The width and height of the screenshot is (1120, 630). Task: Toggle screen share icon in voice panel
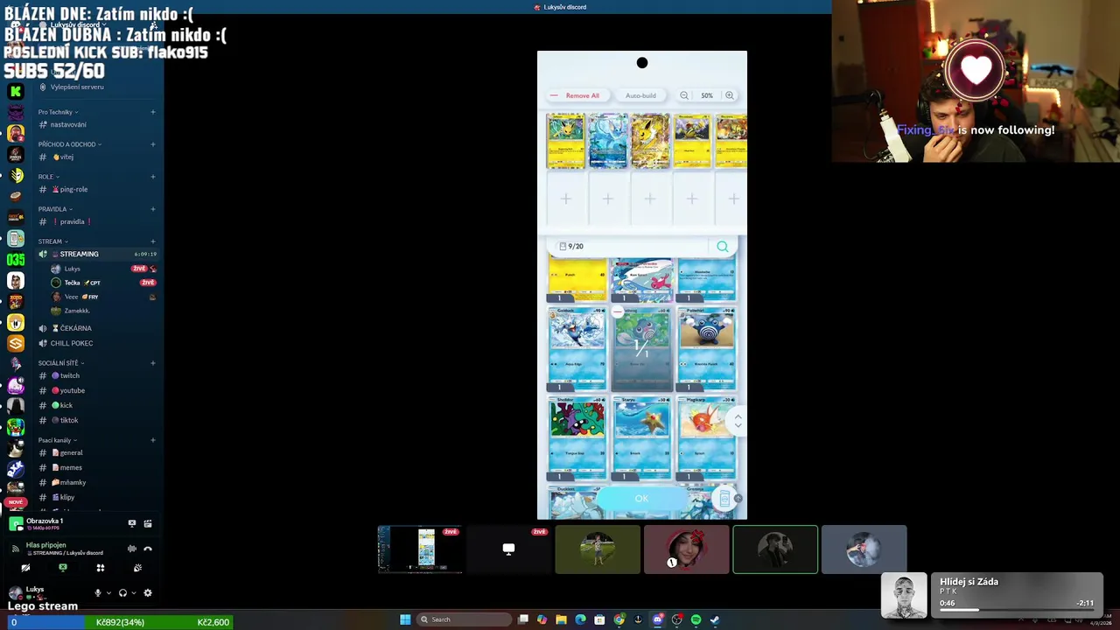coord(63,568)
